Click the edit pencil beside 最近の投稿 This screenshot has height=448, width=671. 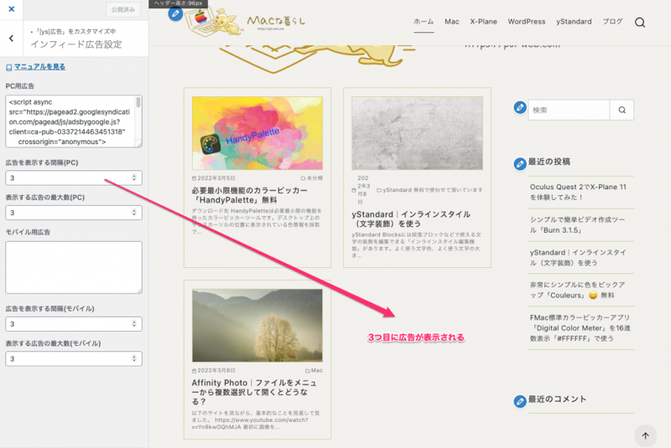coord(520,163)
